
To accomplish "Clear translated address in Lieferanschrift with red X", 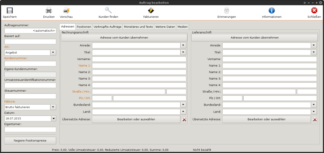I will click(315, 119).
